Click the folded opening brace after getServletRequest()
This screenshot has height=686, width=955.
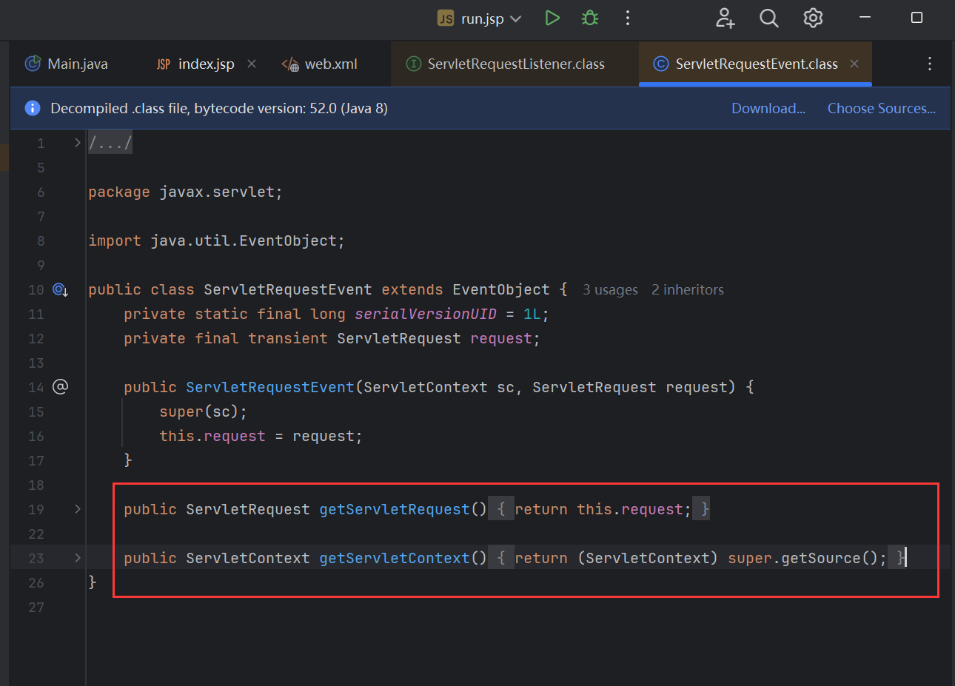point(501,509)
